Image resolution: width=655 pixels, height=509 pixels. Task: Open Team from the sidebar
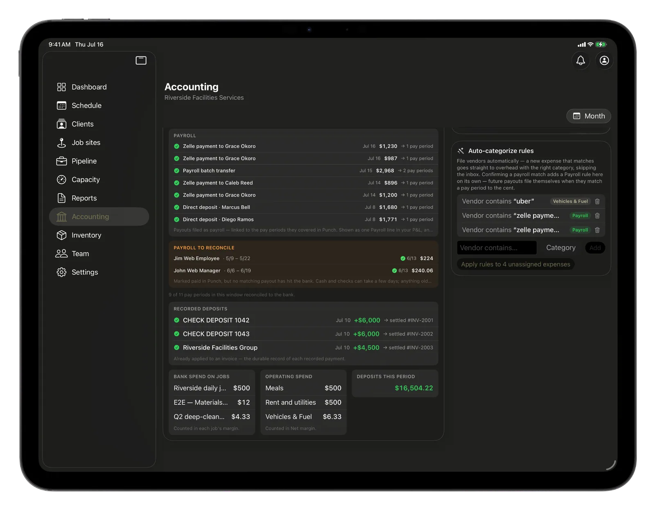[99, 253]
